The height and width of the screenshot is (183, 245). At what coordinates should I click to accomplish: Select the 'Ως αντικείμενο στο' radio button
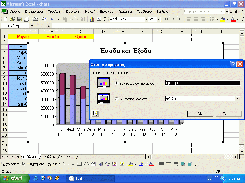116,99
